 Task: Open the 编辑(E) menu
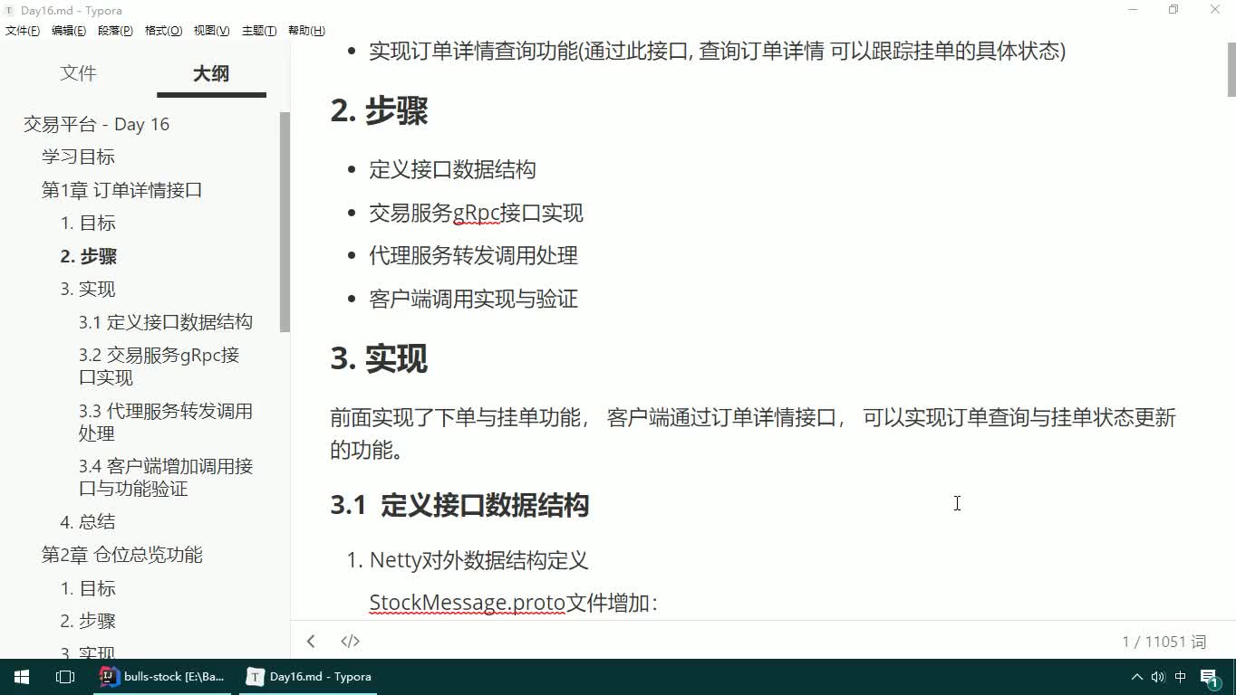coord(69,31)
